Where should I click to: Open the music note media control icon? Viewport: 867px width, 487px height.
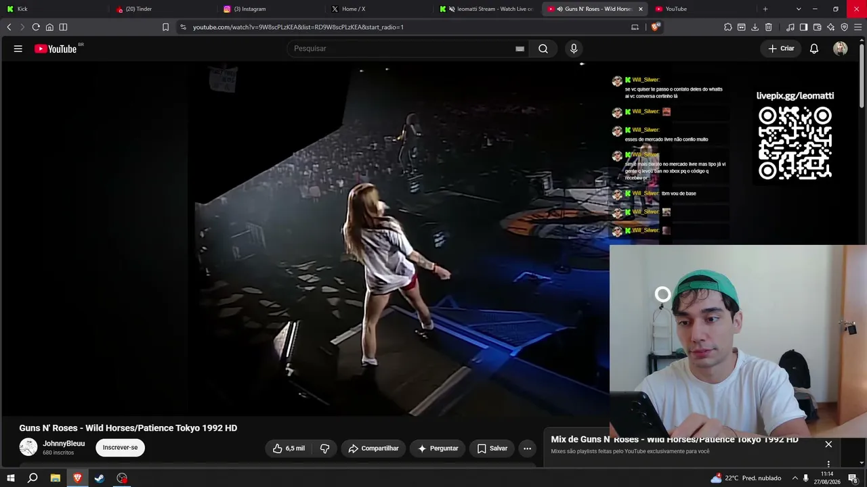(x=790, y=27)
